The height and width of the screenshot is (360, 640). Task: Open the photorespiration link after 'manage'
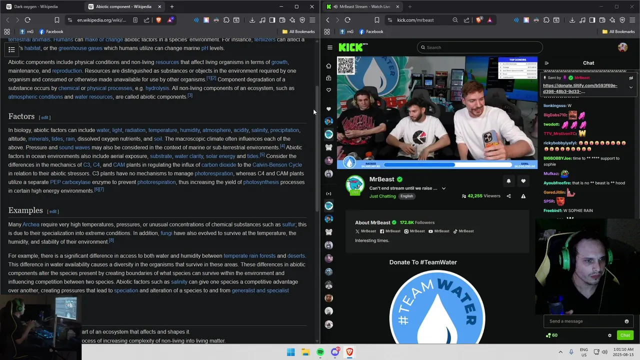pyautogui.click(x=213, y=173)
